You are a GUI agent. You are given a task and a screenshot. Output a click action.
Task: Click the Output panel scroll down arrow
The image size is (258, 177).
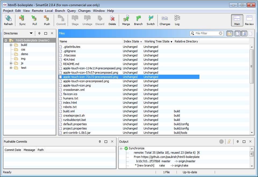pos(252,166)
